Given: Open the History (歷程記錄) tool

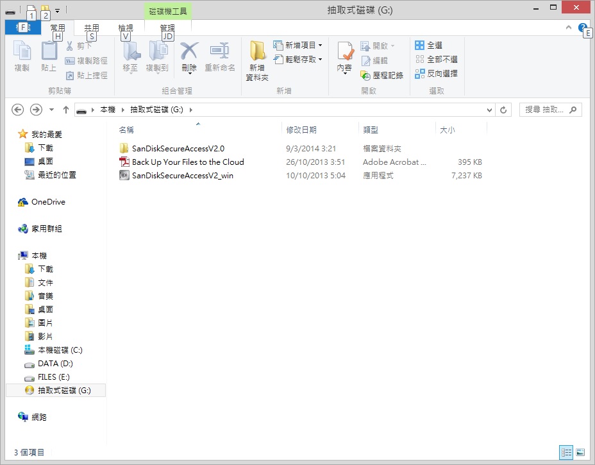Looking at the screenshot, I should (382, 75).
